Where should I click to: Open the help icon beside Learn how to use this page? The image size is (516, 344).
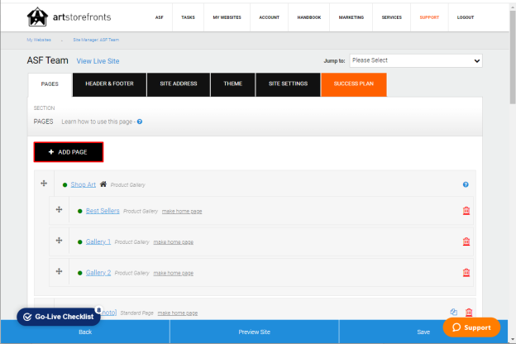[140, 122]
